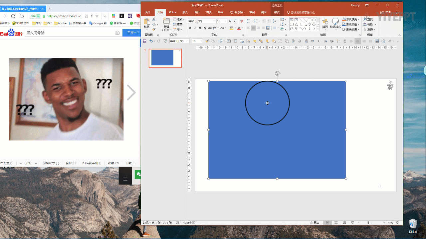The image size is (426, 239).
Task: Click the Format Painter brush in the clipboard group
Action: tap(154, 30)
